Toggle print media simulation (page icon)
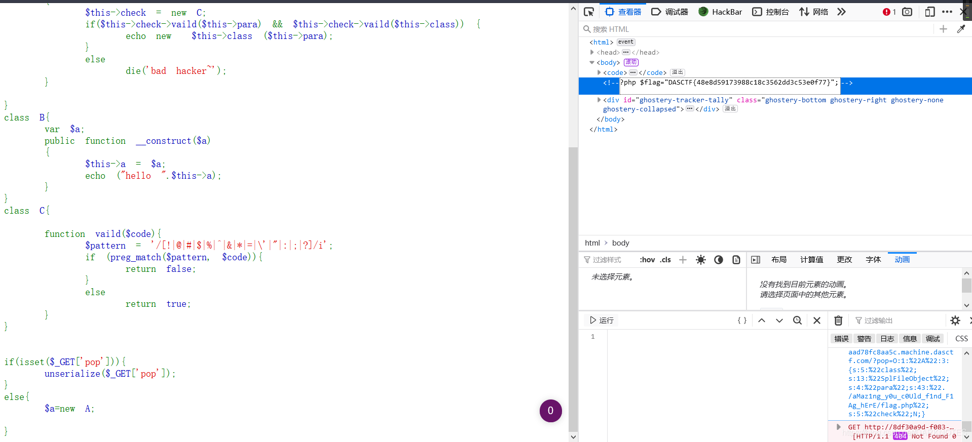This screenshot has width=972, height=442. [736, 260]
